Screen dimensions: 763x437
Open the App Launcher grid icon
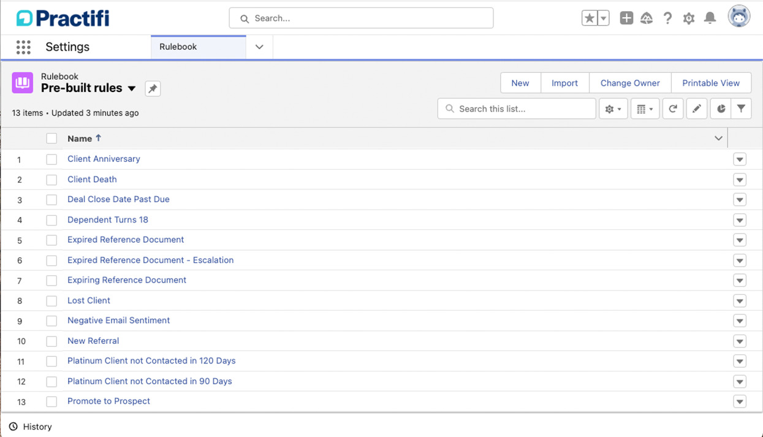[x=23, y=47]
